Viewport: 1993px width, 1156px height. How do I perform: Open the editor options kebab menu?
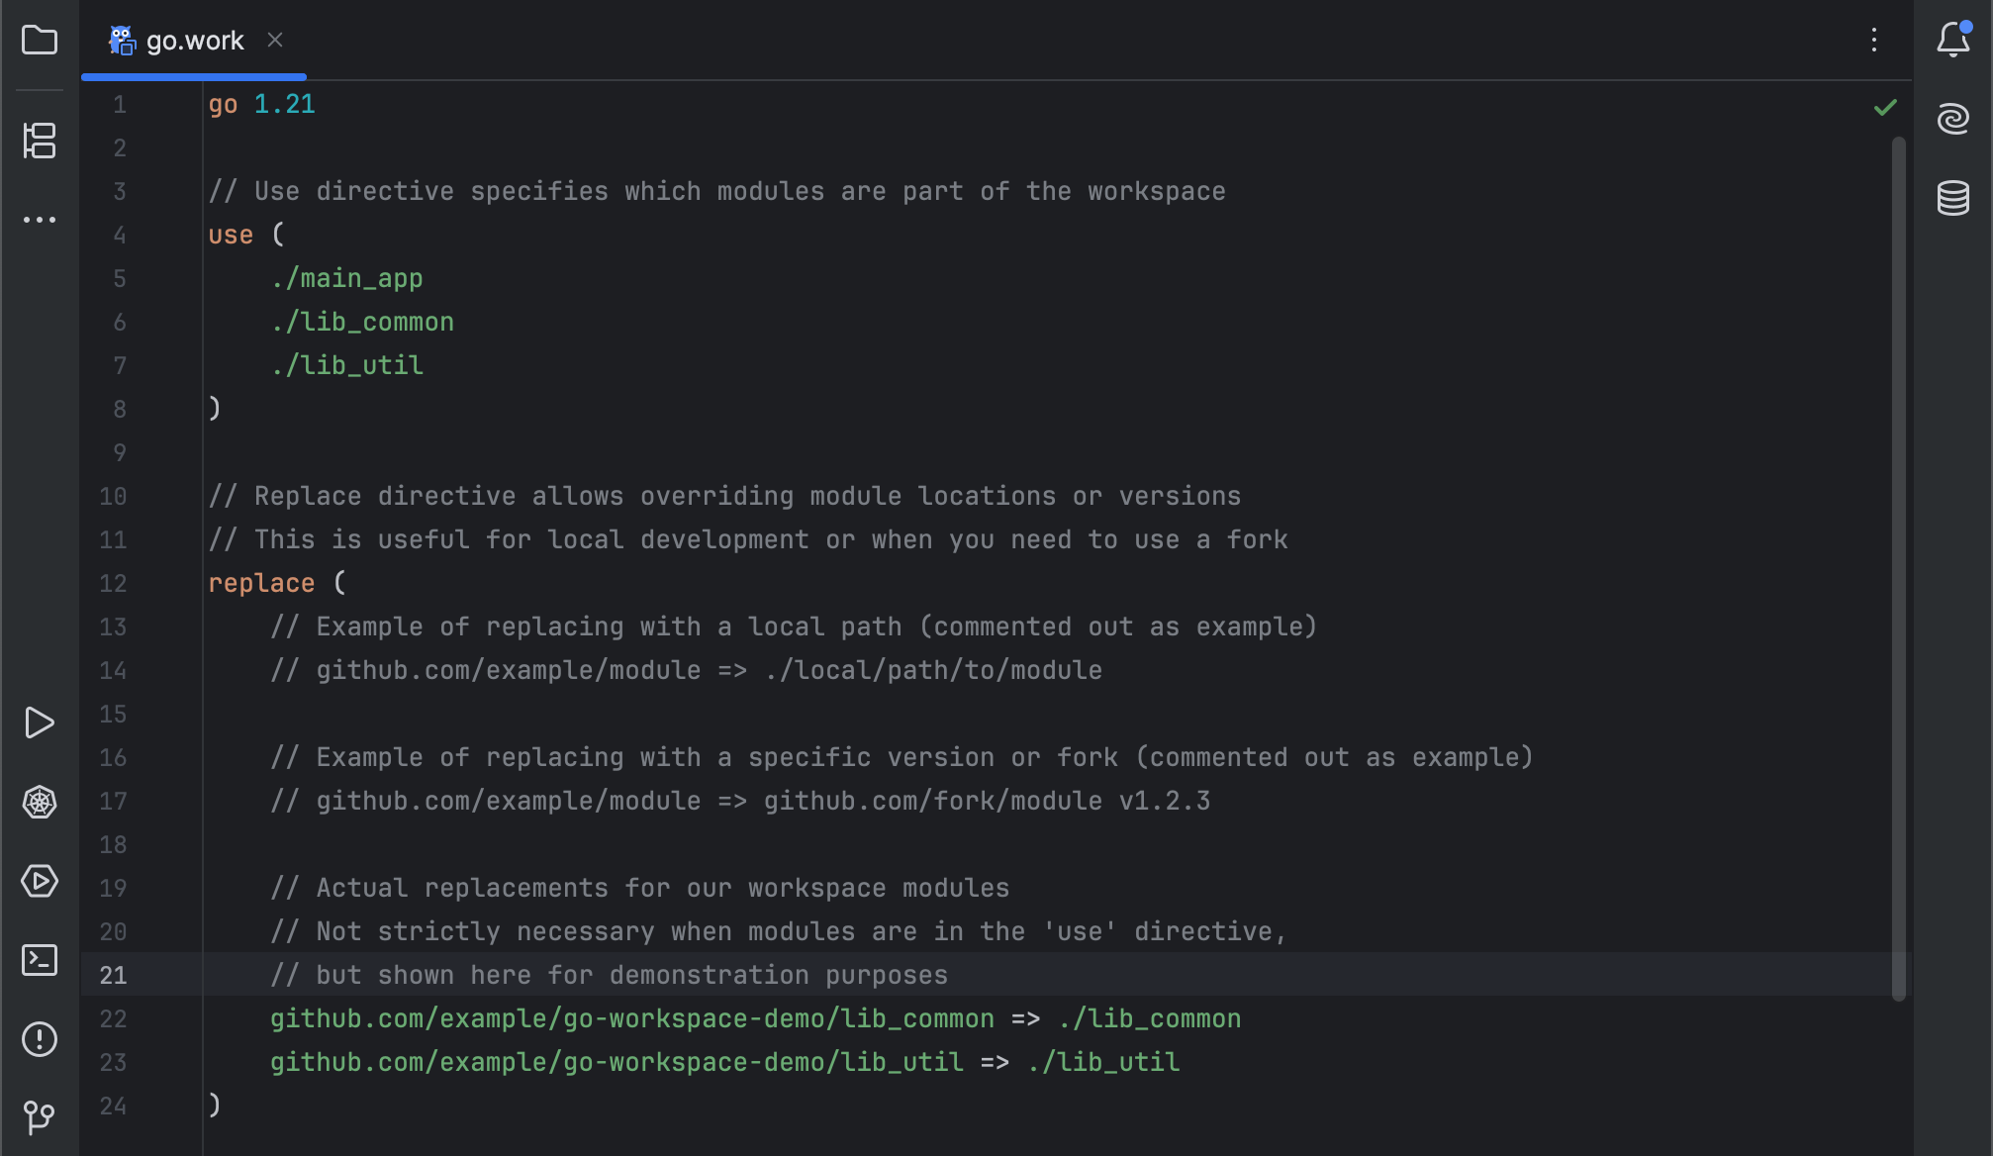pyautogui.click(x=1873, y=41)
